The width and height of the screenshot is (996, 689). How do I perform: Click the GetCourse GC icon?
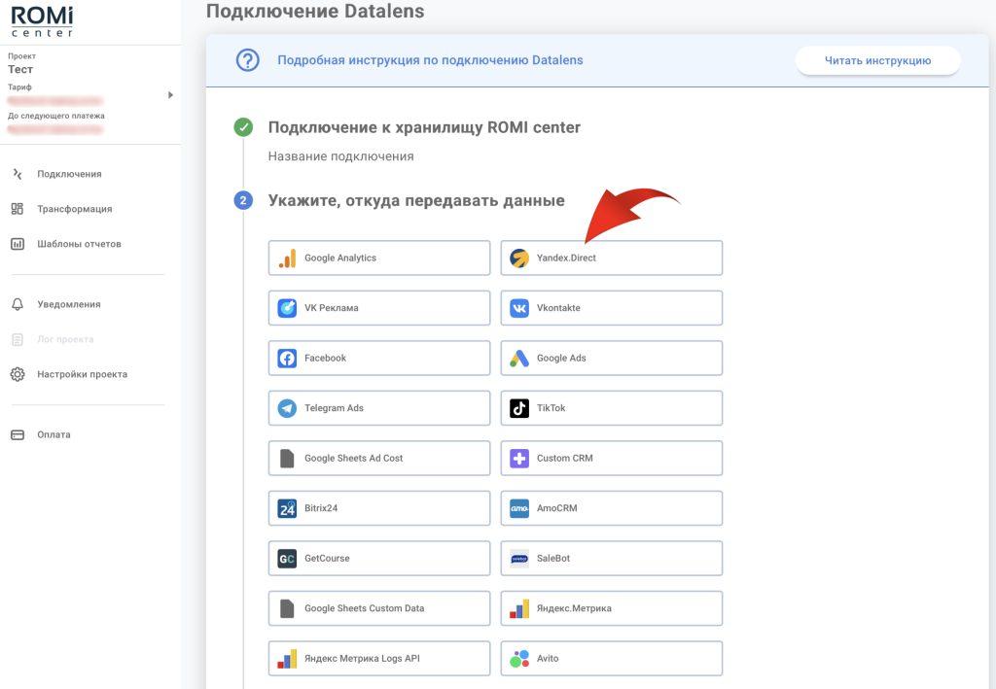pyautogui.click(x=287, y=559)
